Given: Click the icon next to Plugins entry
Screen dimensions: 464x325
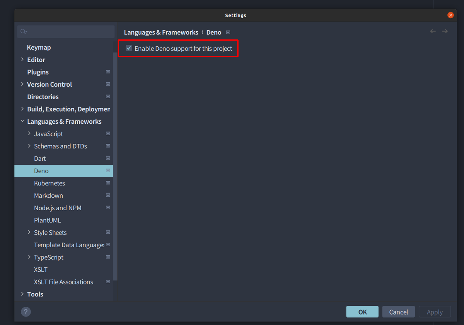Looking at the screenshot, I should pos(108,72).
